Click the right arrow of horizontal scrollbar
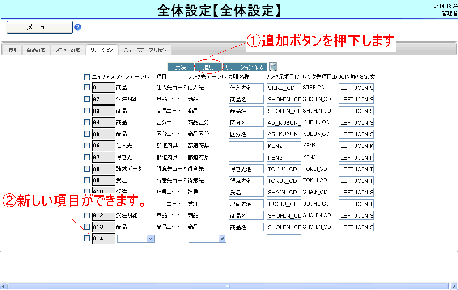 pos(454,286)
